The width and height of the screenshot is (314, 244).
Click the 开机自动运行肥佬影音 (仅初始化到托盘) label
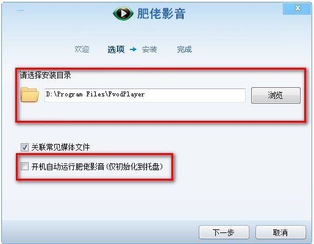98,167
